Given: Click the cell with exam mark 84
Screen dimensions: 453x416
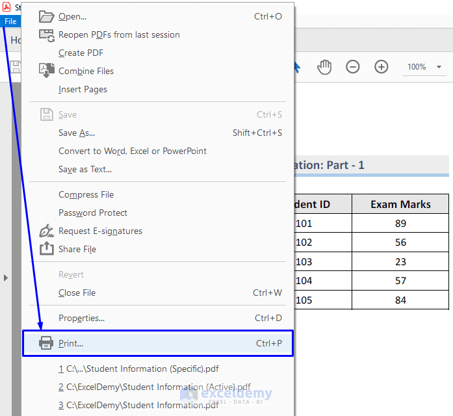Looking at the screenshot, I should (400, 300).
